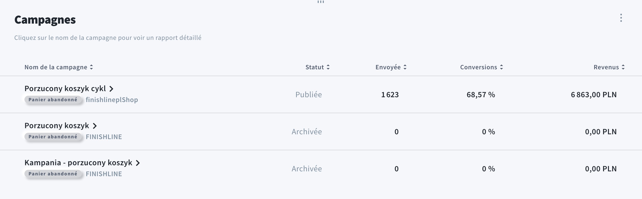Image resolution: width=642 pixels, height=199 pixels.
Task: Sort campaigns by Envoyée column arrows
Action: [x=405, y=67]
